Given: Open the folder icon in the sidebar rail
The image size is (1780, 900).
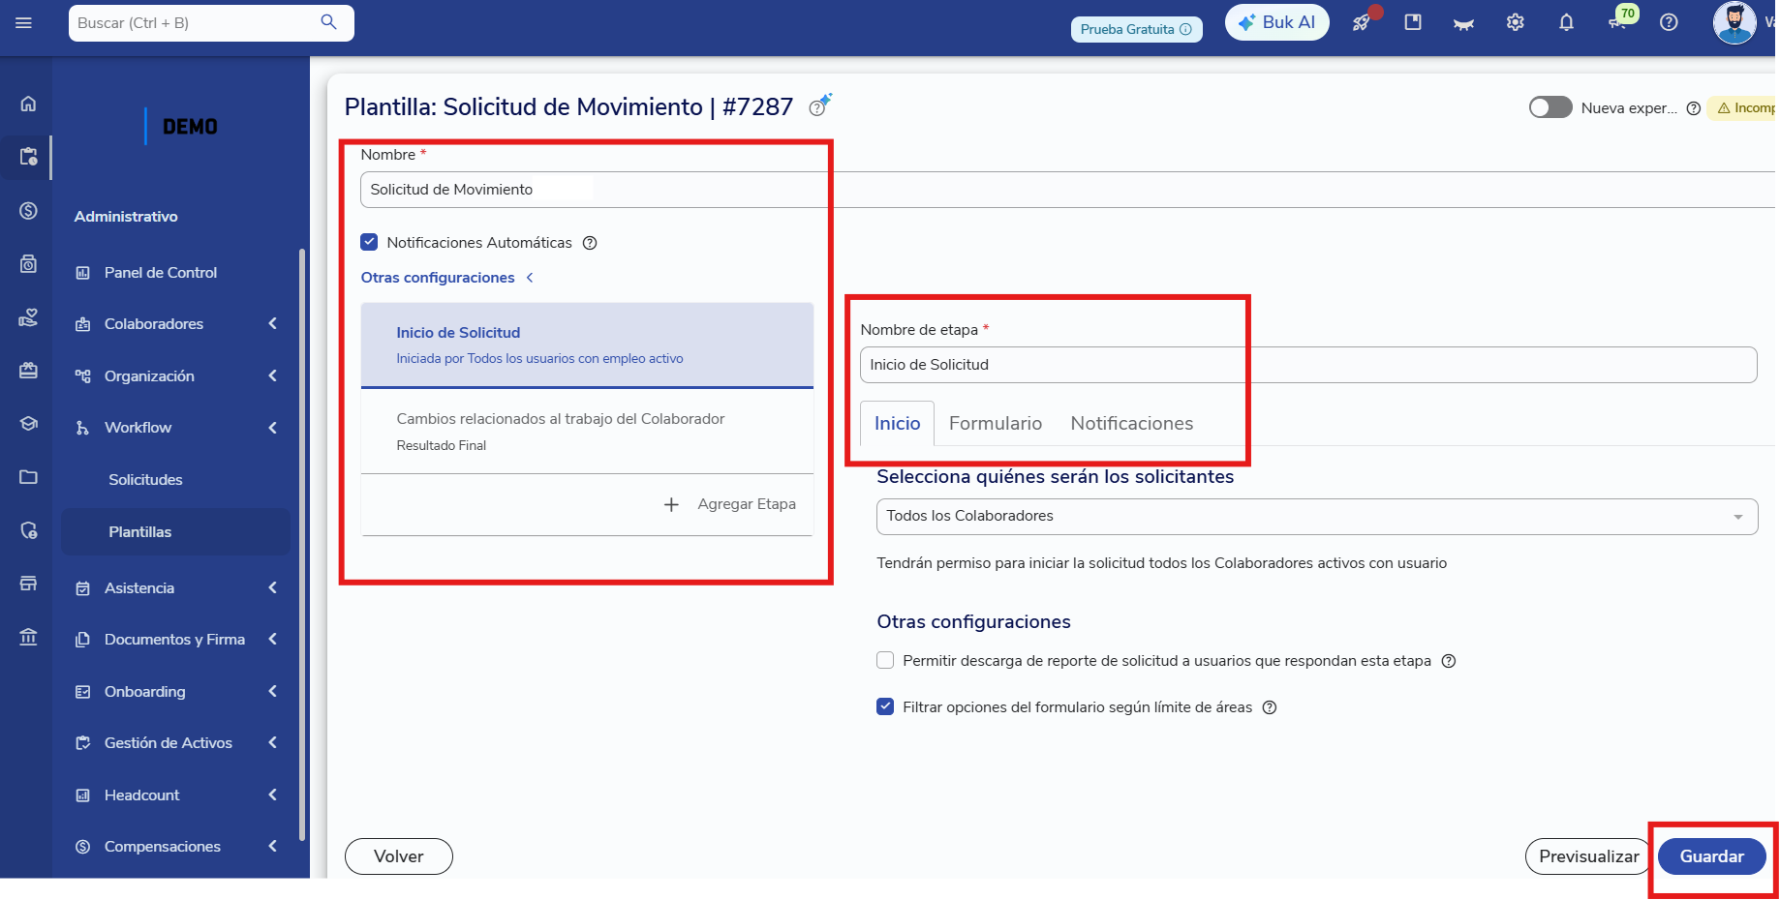Looking at the screenshot, I should point(29,477).
